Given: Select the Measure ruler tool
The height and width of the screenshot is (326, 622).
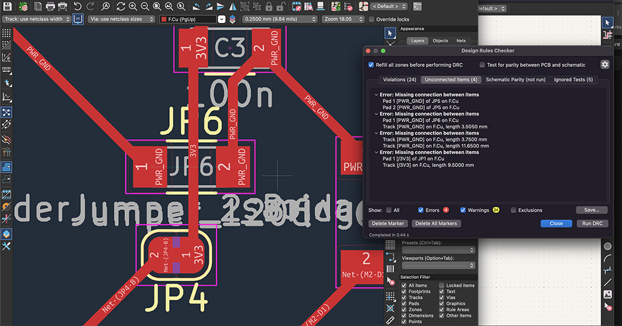Looking at the screenshot, I should click(391, 320).
